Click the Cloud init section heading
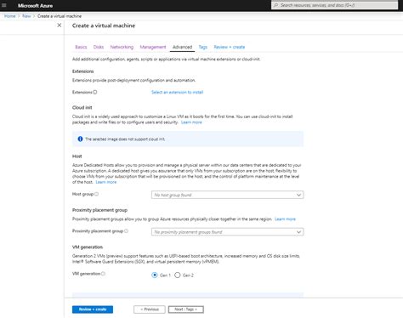The width and height of the screenshot is (403, 318). 82,107
